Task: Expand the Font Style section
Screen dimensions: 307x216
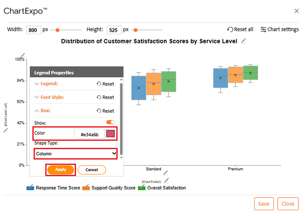Action: [x=49, y=97]
